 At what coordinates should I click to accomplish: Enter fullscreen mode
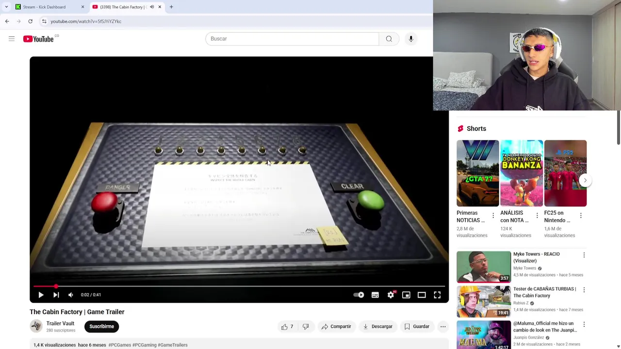(x=437, y=295)
